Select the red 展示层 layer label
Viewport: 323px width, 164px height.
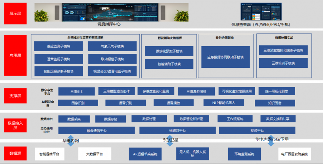[15, 13]
